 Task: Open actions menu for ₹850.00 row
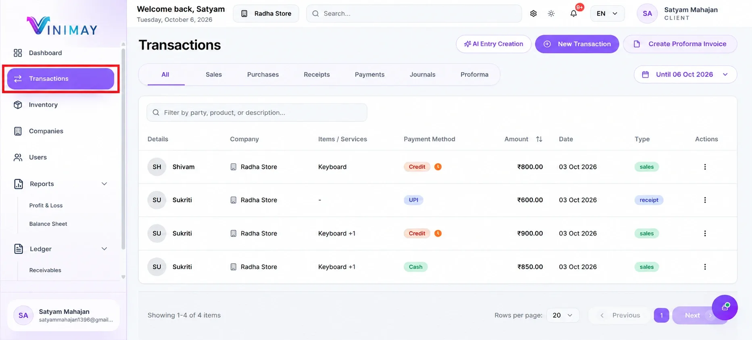pyautogui.click(x=705, y=267)
